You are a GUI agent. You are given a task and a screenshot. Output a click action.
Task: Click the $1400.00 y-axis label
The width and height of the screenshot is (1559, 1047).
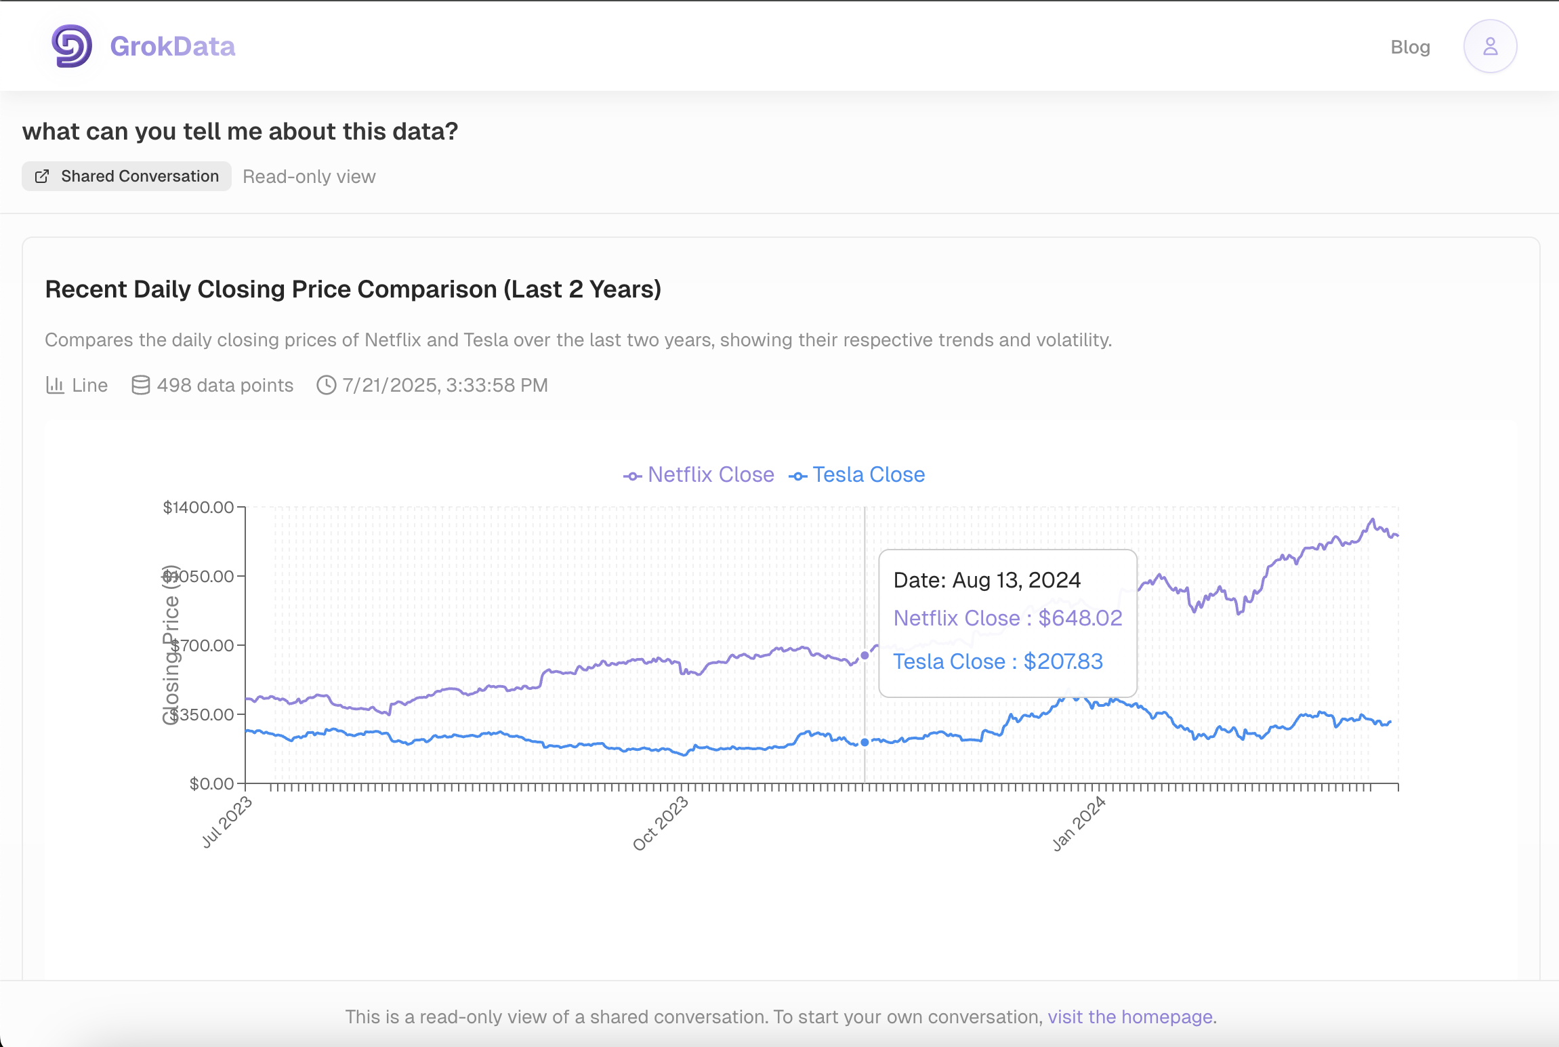(198, 507)
